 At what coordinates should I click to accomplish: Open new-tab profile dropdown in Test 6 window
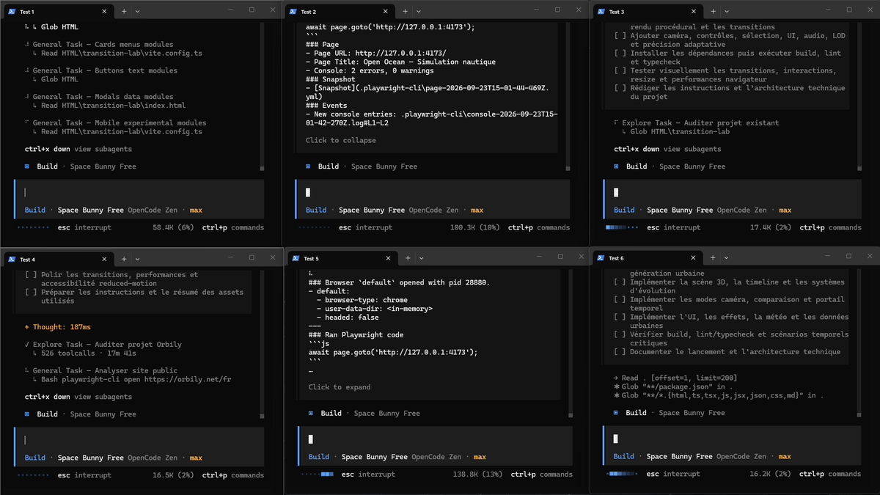tap(727, 258)
